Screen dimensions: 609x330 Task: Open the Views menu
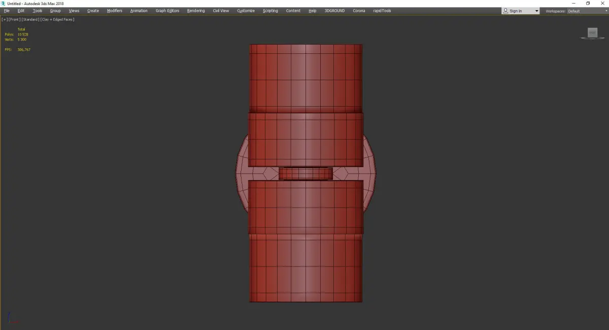point(74,11)
